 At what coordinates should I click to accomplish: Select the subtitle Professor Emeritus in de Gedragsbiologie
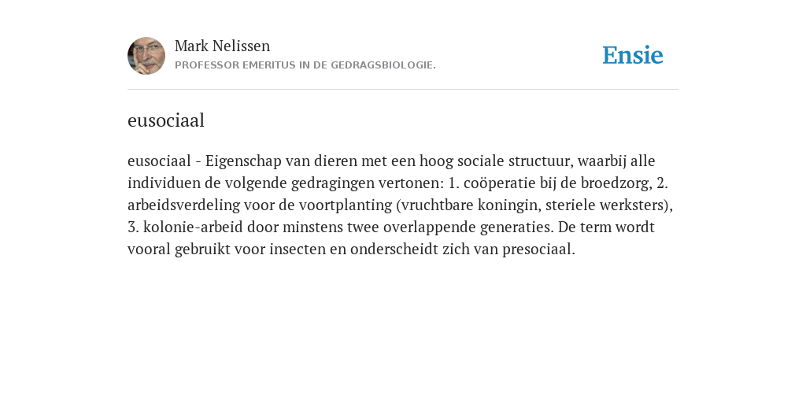pyautogui.click(x=305, y=65)
